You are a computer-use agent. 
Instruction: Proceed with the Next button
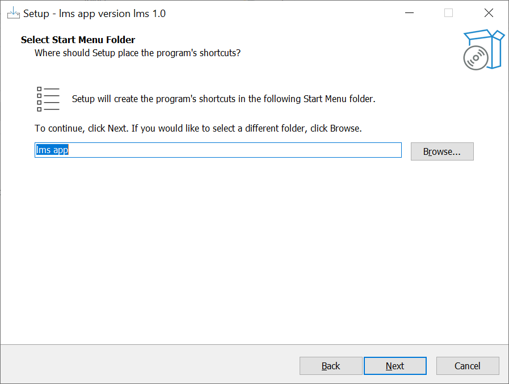click(395, 366)
